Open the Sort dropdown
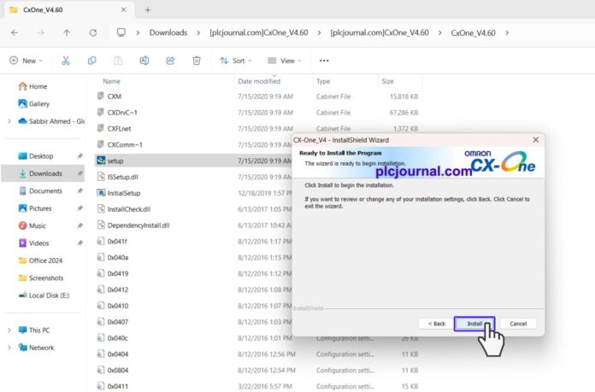Image resolution: width=595 pixels, height=392 pixels. pyautogui.click(x=236, y=61)
